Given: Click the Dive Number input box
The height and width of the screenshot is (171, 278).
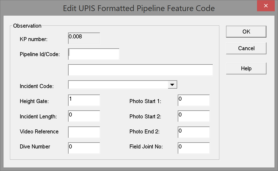Looking at the screenshot, I should coord(84,148).
